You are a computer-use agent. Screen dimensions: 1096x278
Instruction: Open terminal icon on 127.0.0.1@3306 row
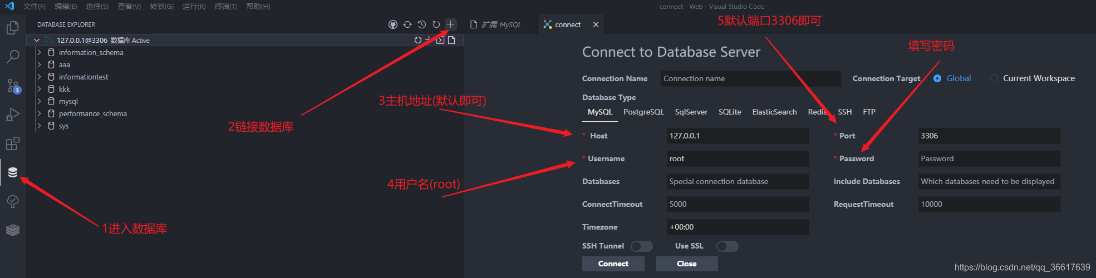pos(440,40)
